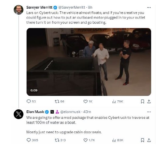Image resolution: width=164 pixels, height=147 pixels.
Task: View analytics showing 79K views
Action: 118,101
